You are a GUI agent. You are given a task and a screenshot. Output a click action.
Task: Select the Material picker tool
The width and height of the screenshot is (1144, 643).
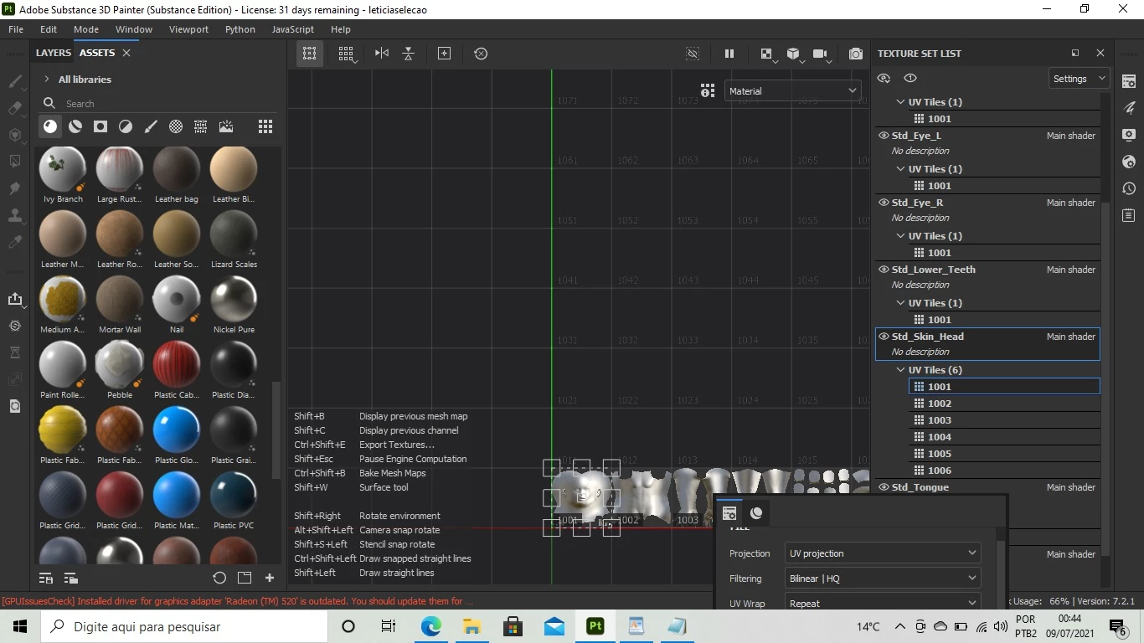coord(14,242)
